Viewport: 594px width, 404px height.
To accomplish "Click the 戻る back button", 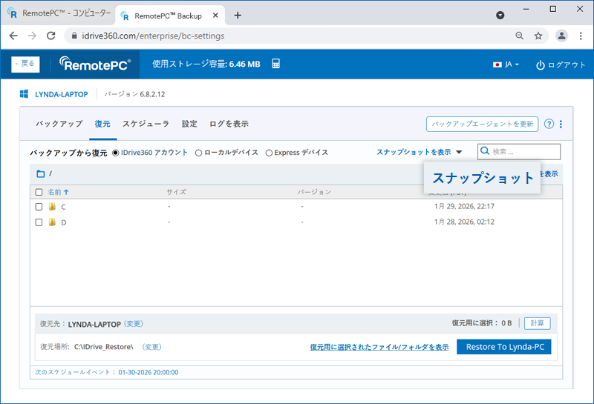I will [x=25, y=64].
